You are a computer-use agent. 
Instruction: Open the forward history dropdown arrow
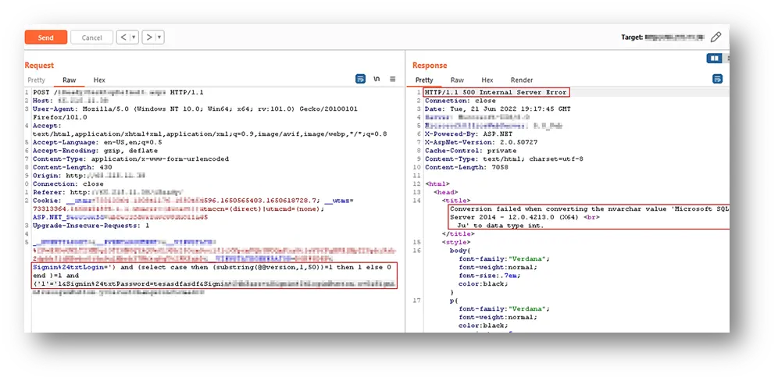(159, 37)
